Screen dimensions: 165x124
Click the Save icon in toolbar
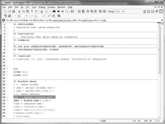coord(14,11)
